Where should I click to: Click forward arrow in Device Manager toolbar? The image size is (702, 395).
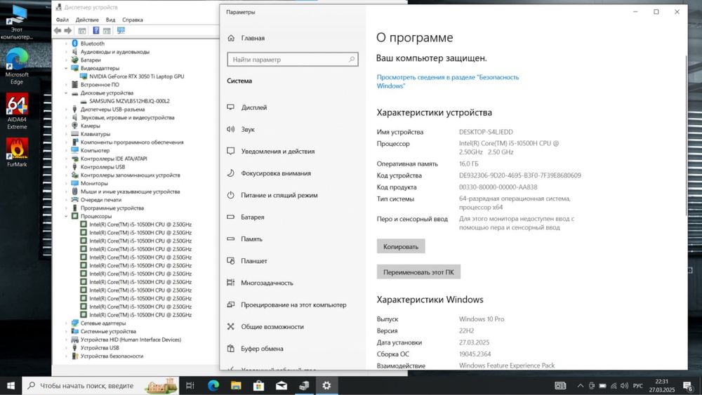point(68,30)
